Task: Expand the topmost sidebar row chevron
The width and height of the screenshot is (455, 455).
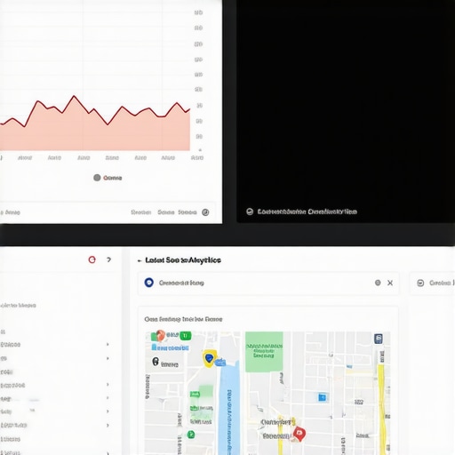Action: [108, 344]
